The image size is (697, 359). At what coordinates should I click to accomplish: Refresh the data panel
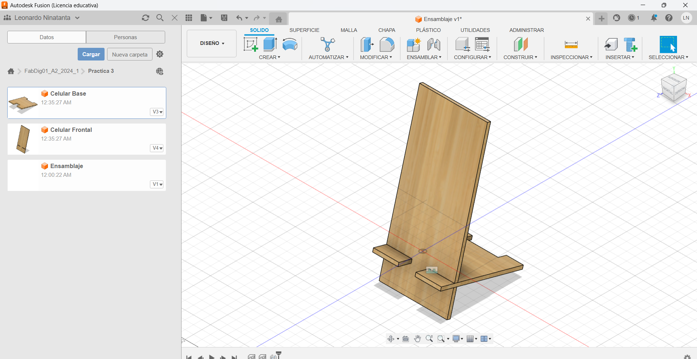pyautogui.click(x=146, y=18)
